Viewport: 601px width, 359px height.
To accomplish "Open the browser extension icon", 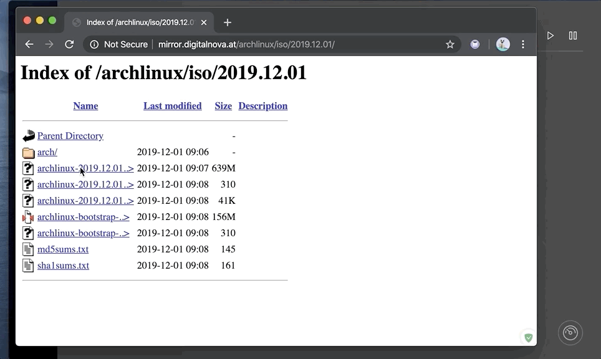I will [475, 44].
